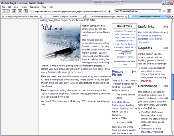Close the Forum:Main page changes tab

click(126, 16)
